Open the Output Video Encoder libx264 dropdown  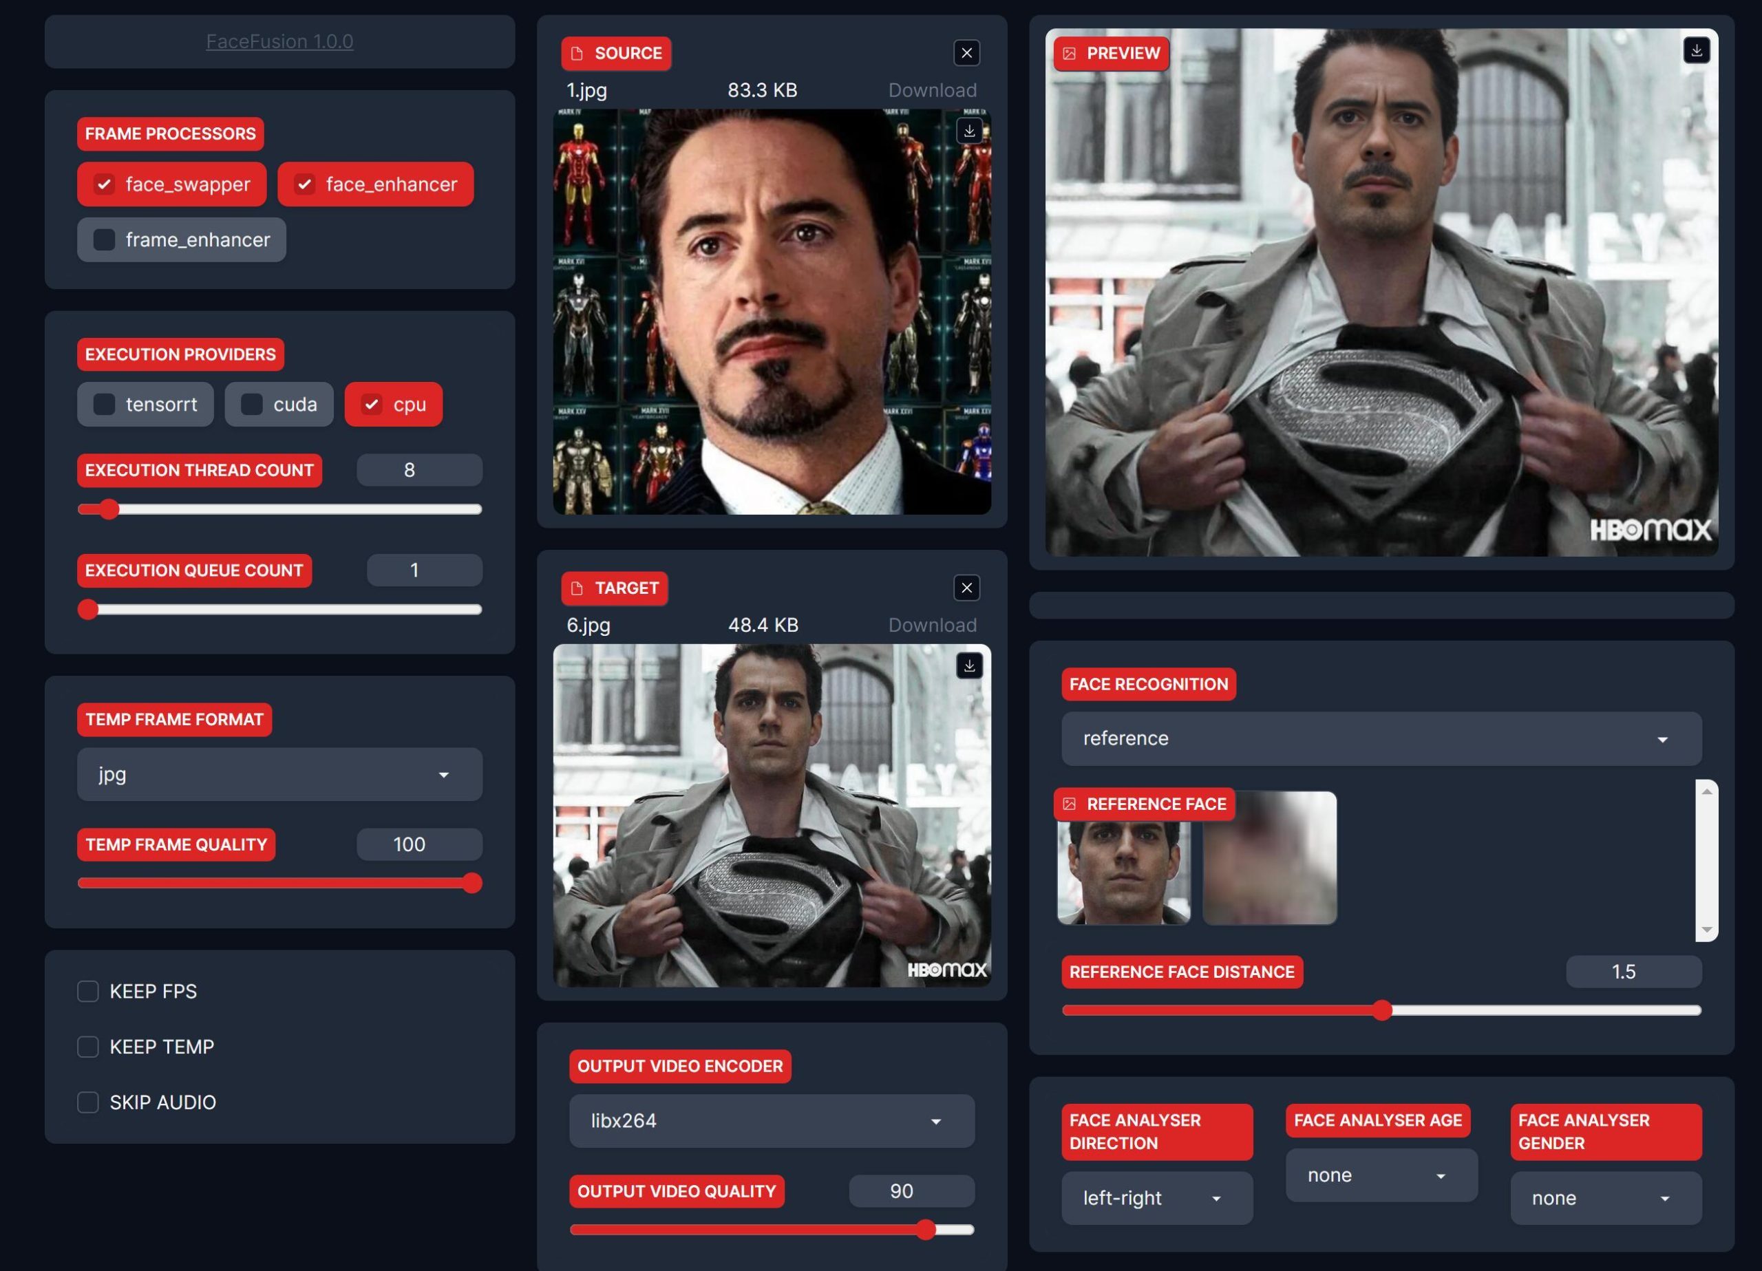pos(772,1121)
